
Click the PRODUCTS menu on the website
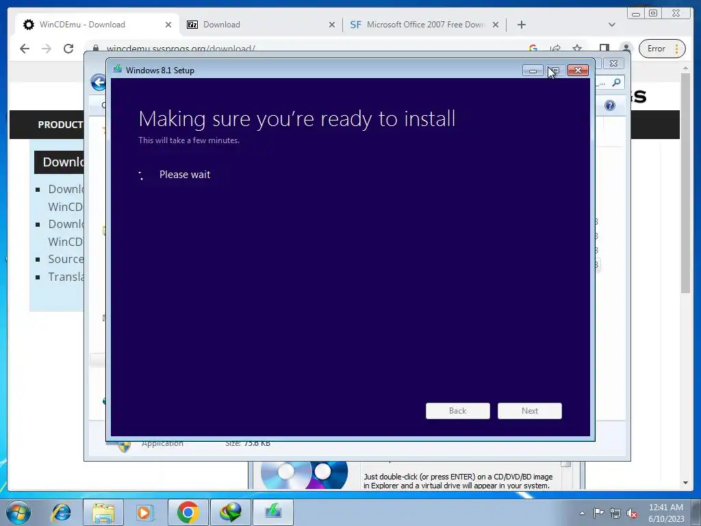(x=60, y=125)
